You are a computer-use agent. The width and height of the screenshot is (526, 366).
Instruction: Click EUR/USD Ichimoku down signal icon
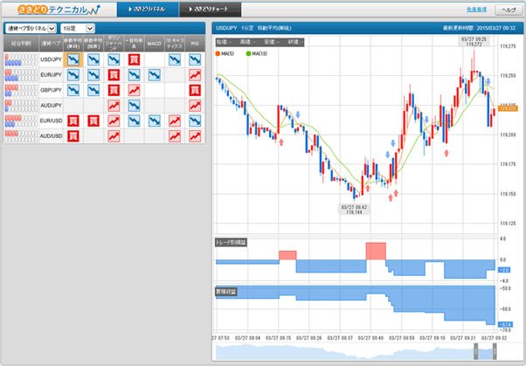pos(134,121)
